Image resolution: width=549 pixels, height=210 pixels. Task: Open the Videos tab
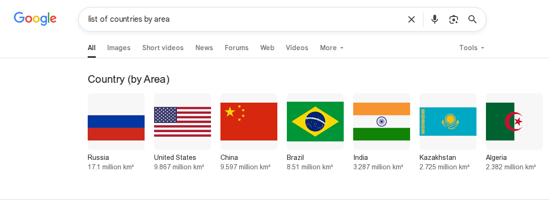pos(297,48)
